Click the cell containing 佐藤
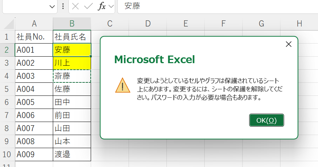This screenshot has width=318, height=167. pos(72,89)
